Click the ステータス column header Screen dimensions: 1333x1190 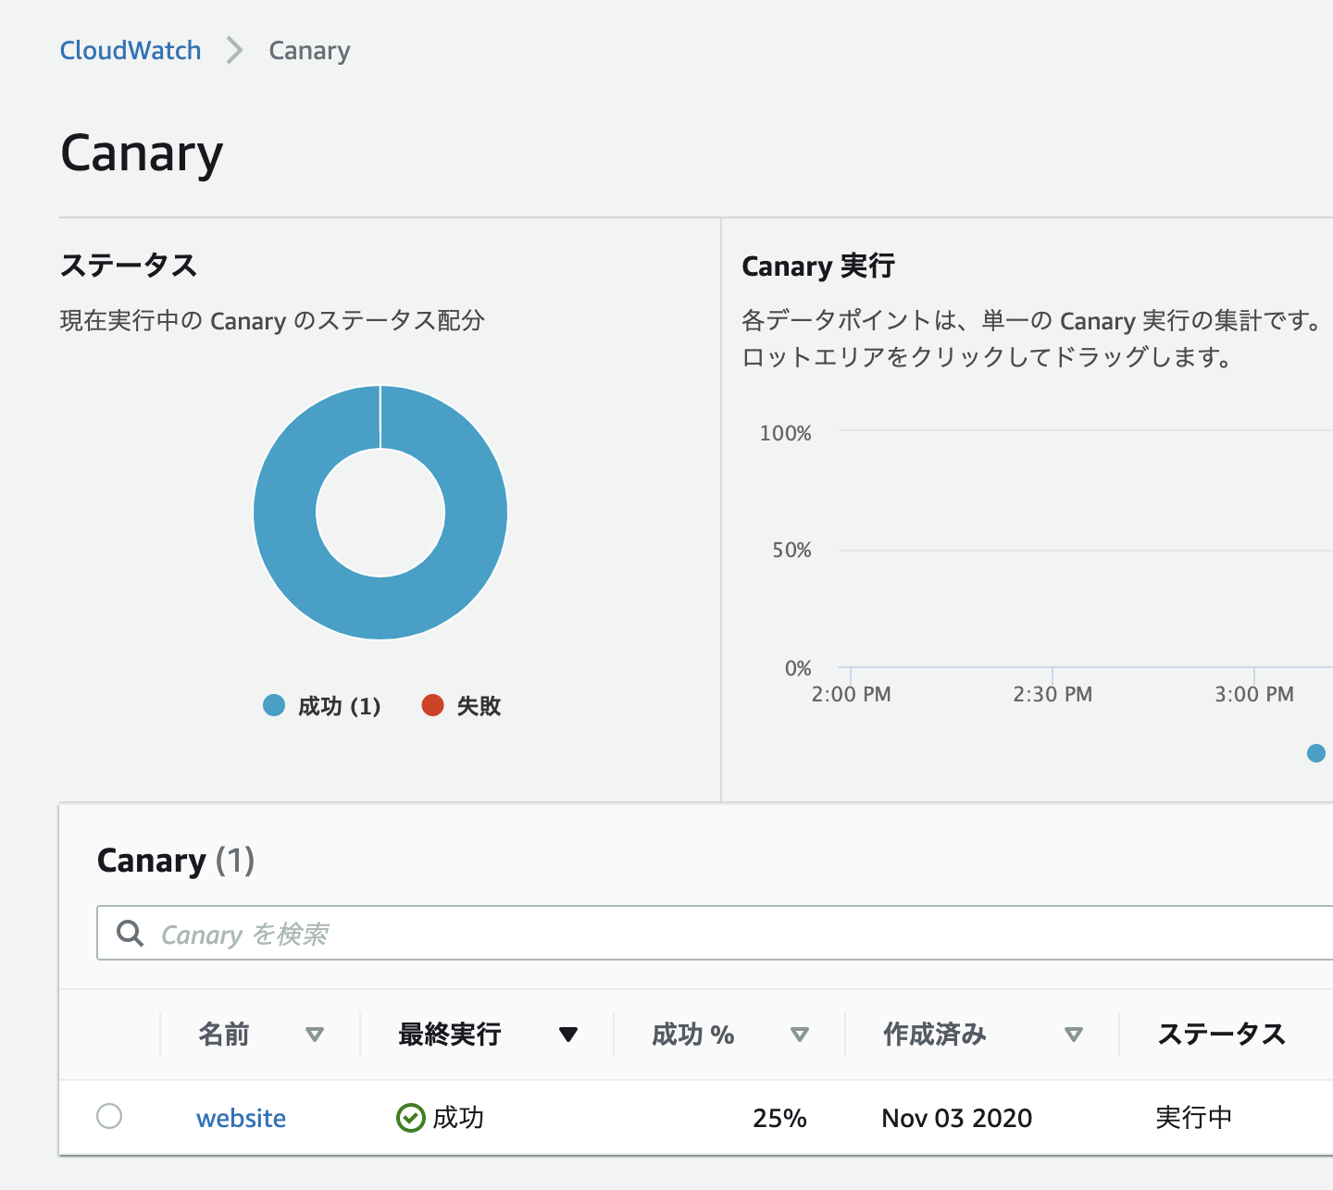click(1222, 1035)
